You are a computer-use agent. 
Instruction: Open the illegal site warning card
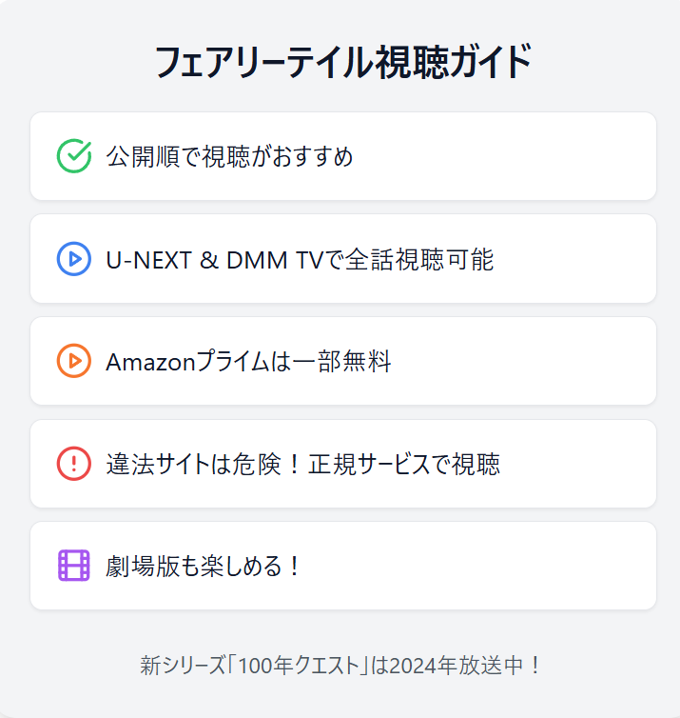coord(343,464)
